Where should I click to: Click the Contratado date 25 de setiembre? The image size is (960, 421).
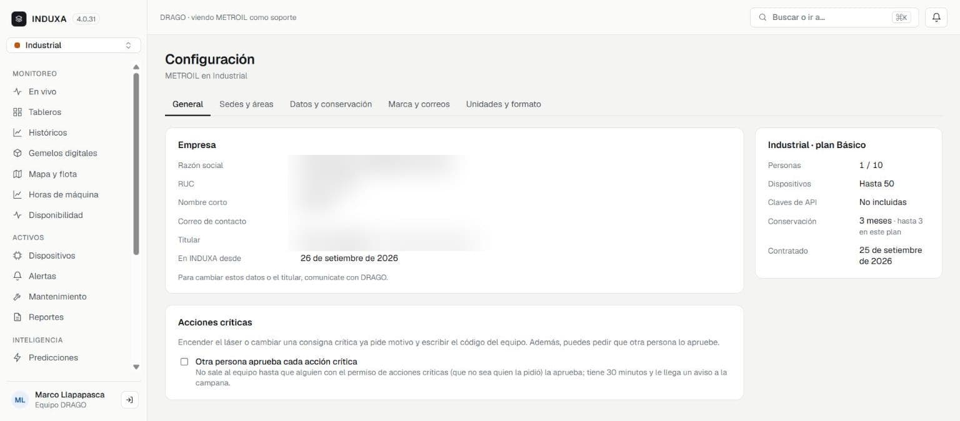[891, 255]
